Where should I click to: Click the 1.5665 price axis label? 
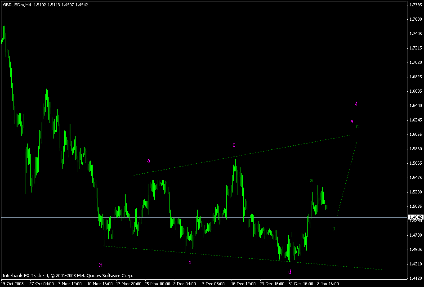tap(415, 163)
